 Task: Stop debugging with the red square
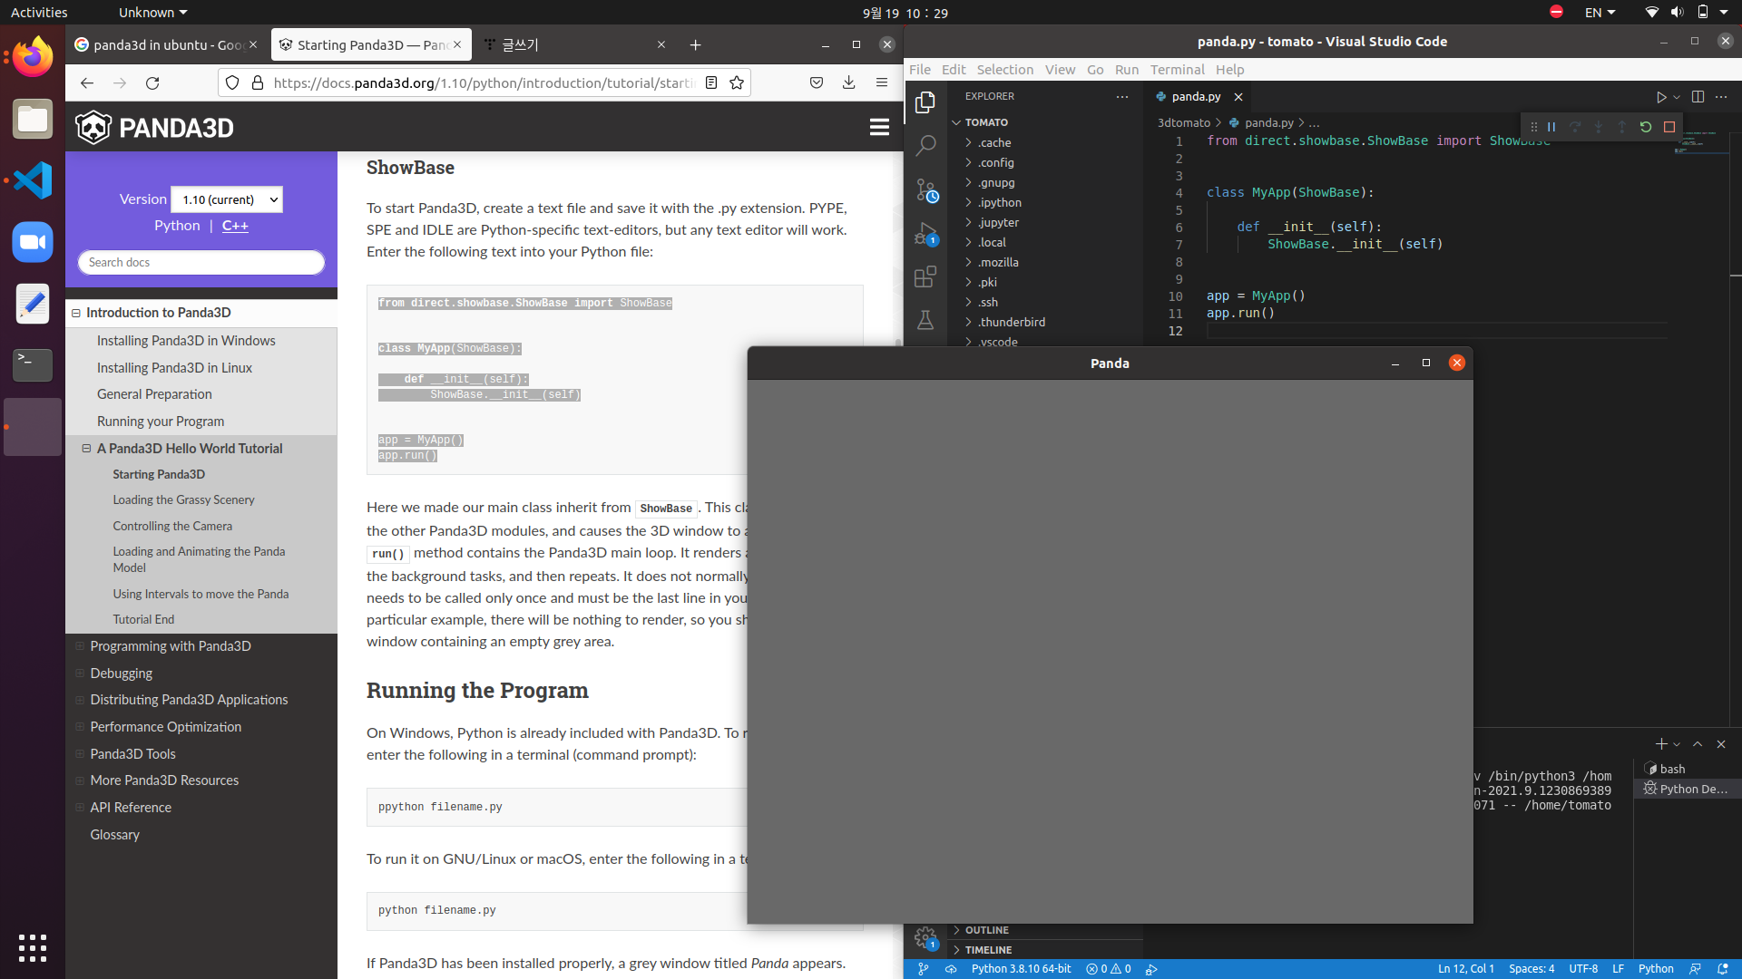pyautogui.click(x=1669, y=127)
